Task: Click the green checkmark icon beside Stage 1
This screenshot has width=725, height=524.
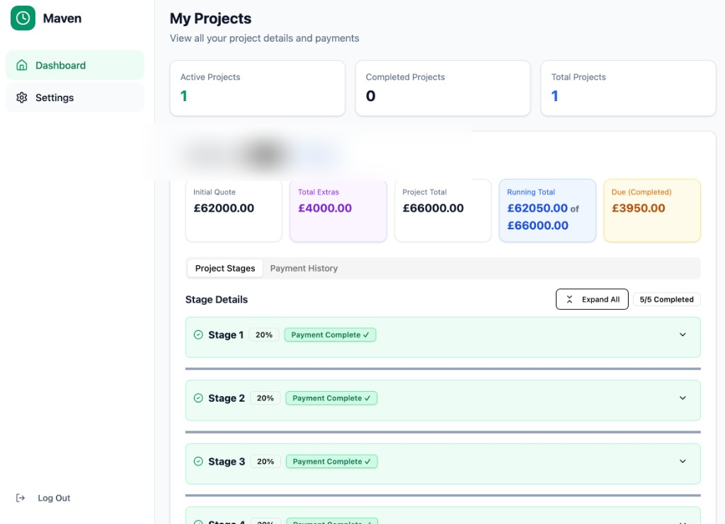Action: pyautogui.click(x=198, y=334)
